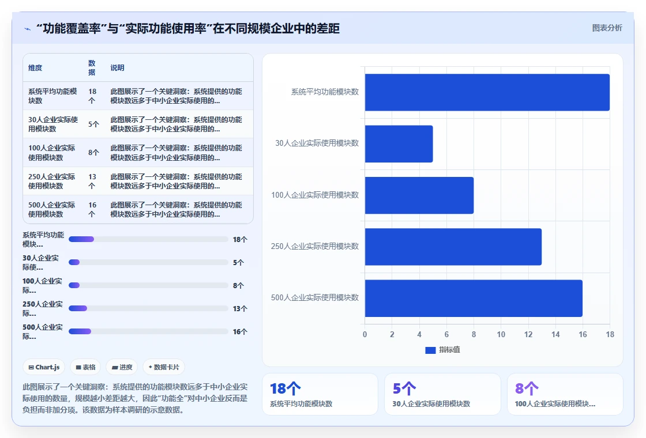Click the y-axis label 系统平均功能模块数
This screenshot has width=646, height=438.
coord(325,92)
